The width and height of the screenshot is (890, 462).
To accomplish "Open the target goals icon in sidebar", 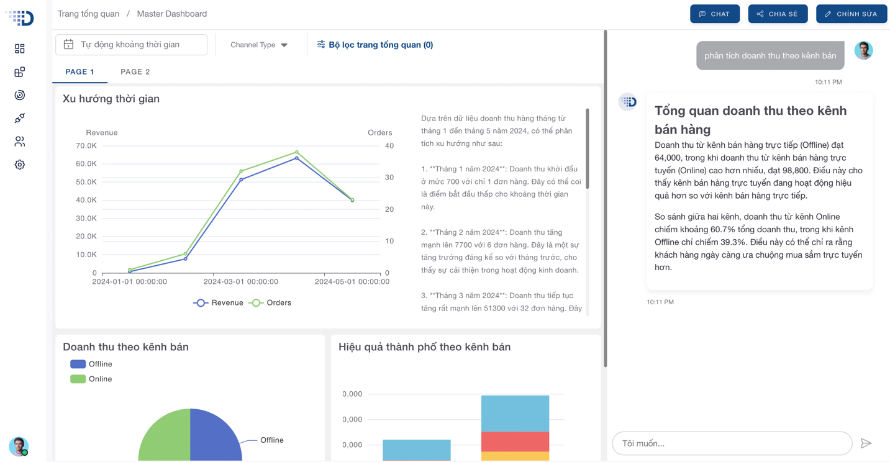I will [20, 95].
